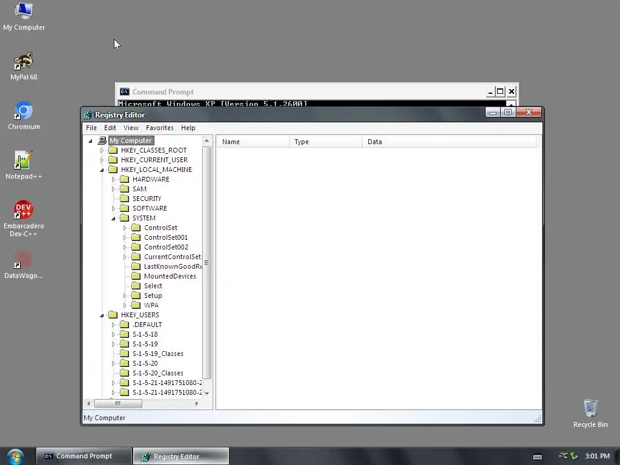Click the tree horizontal scrollbar thumb
This screenshot has width=620, height=465.
point(118,403)
